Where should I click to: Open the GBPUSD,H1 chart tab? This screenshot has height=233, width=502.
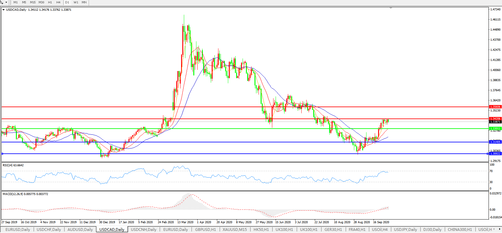tap(205, 230)
